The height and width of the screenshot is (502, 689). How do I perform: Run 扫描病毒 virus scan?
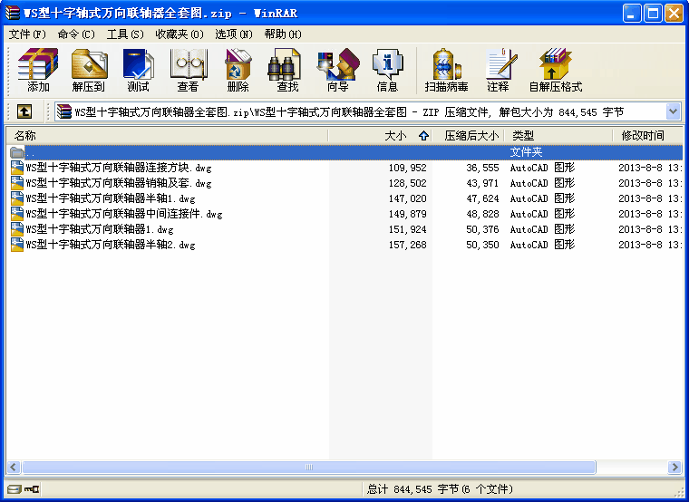[446, 71]
